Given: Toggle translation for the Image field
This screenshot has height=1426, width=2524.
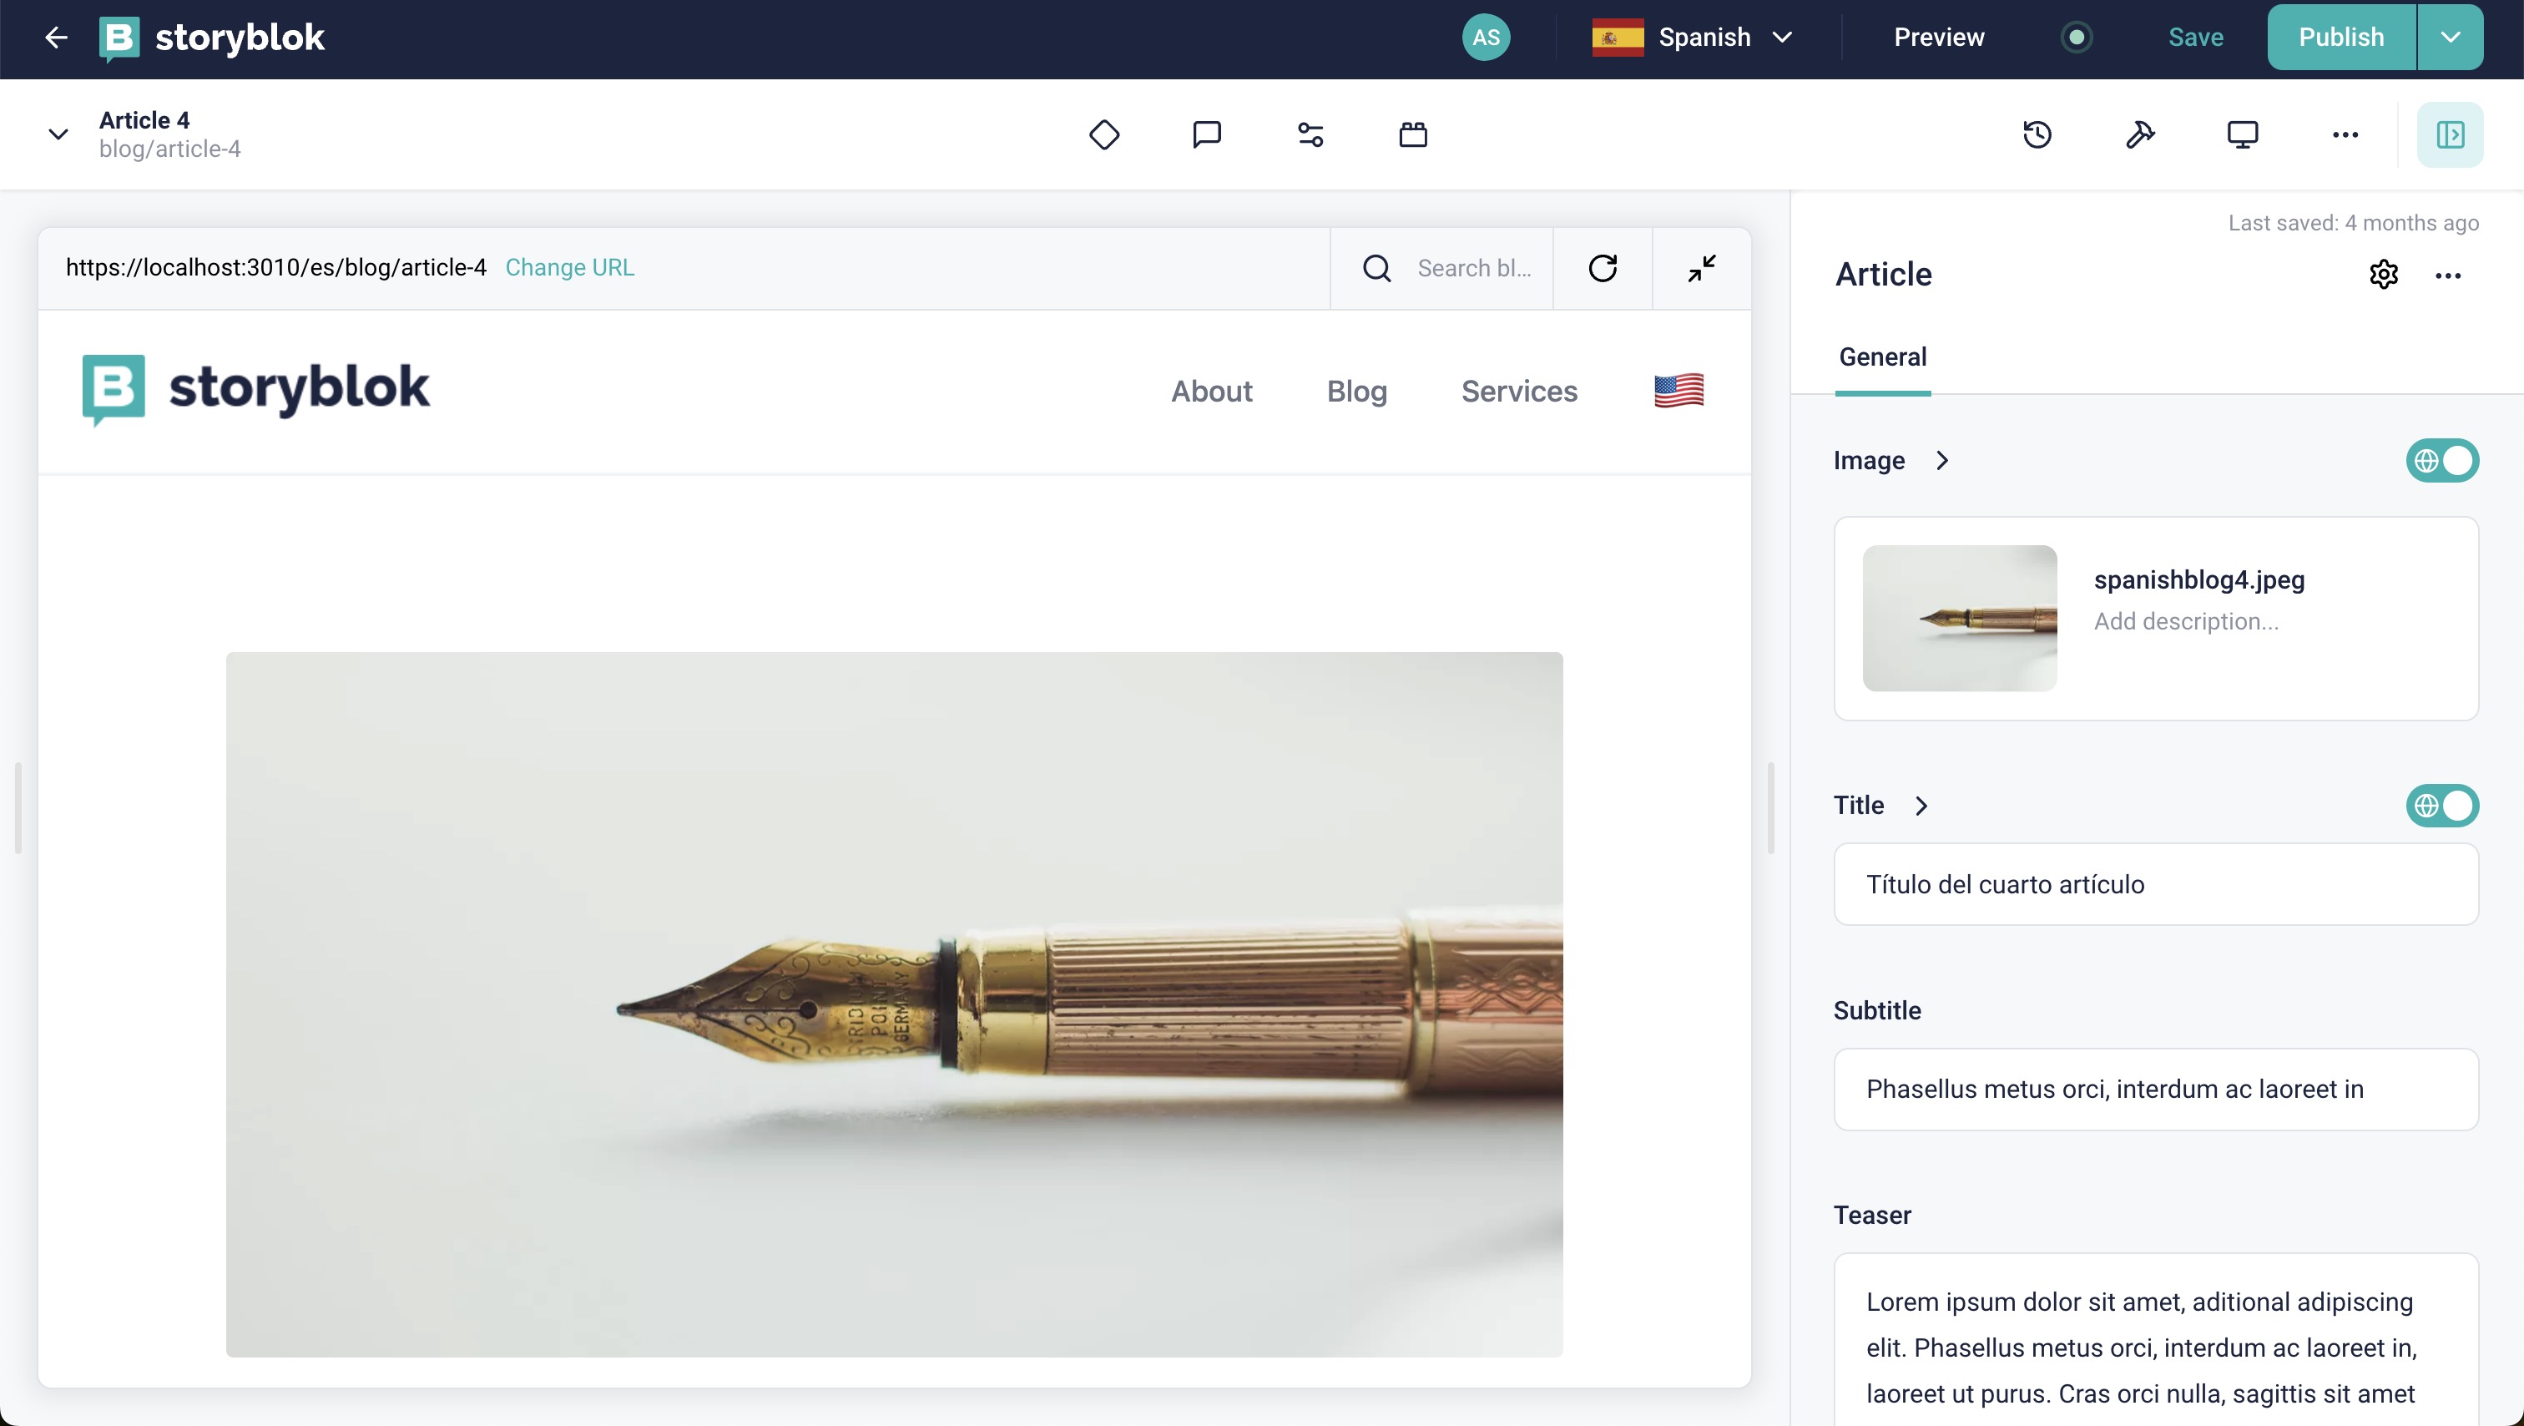Looking at the screenshot, I should 2441,461.
